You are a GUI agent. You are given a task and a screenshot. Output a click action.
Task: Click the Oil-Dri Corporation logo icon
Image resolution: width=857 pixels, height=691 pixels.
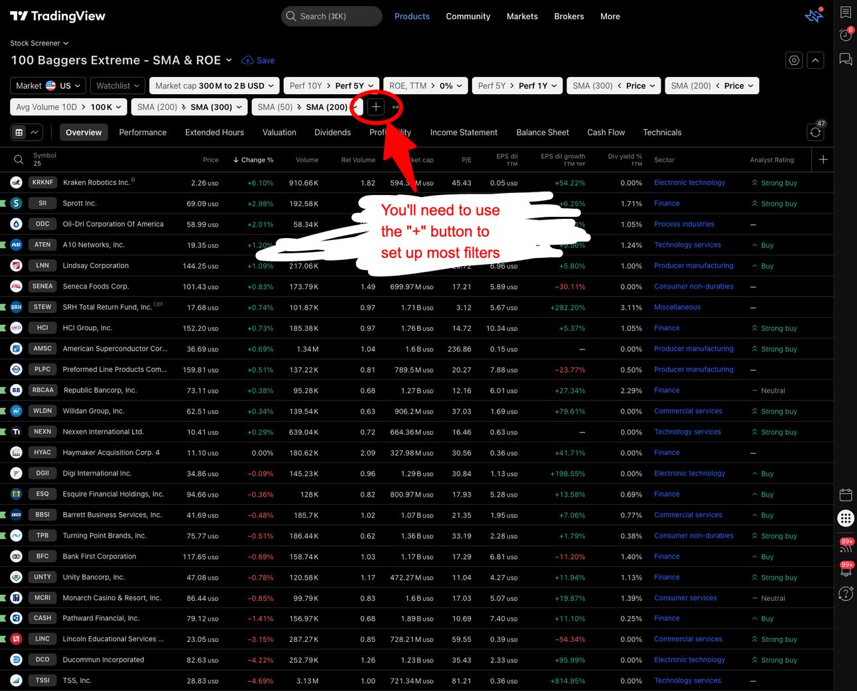coord(17,224)
